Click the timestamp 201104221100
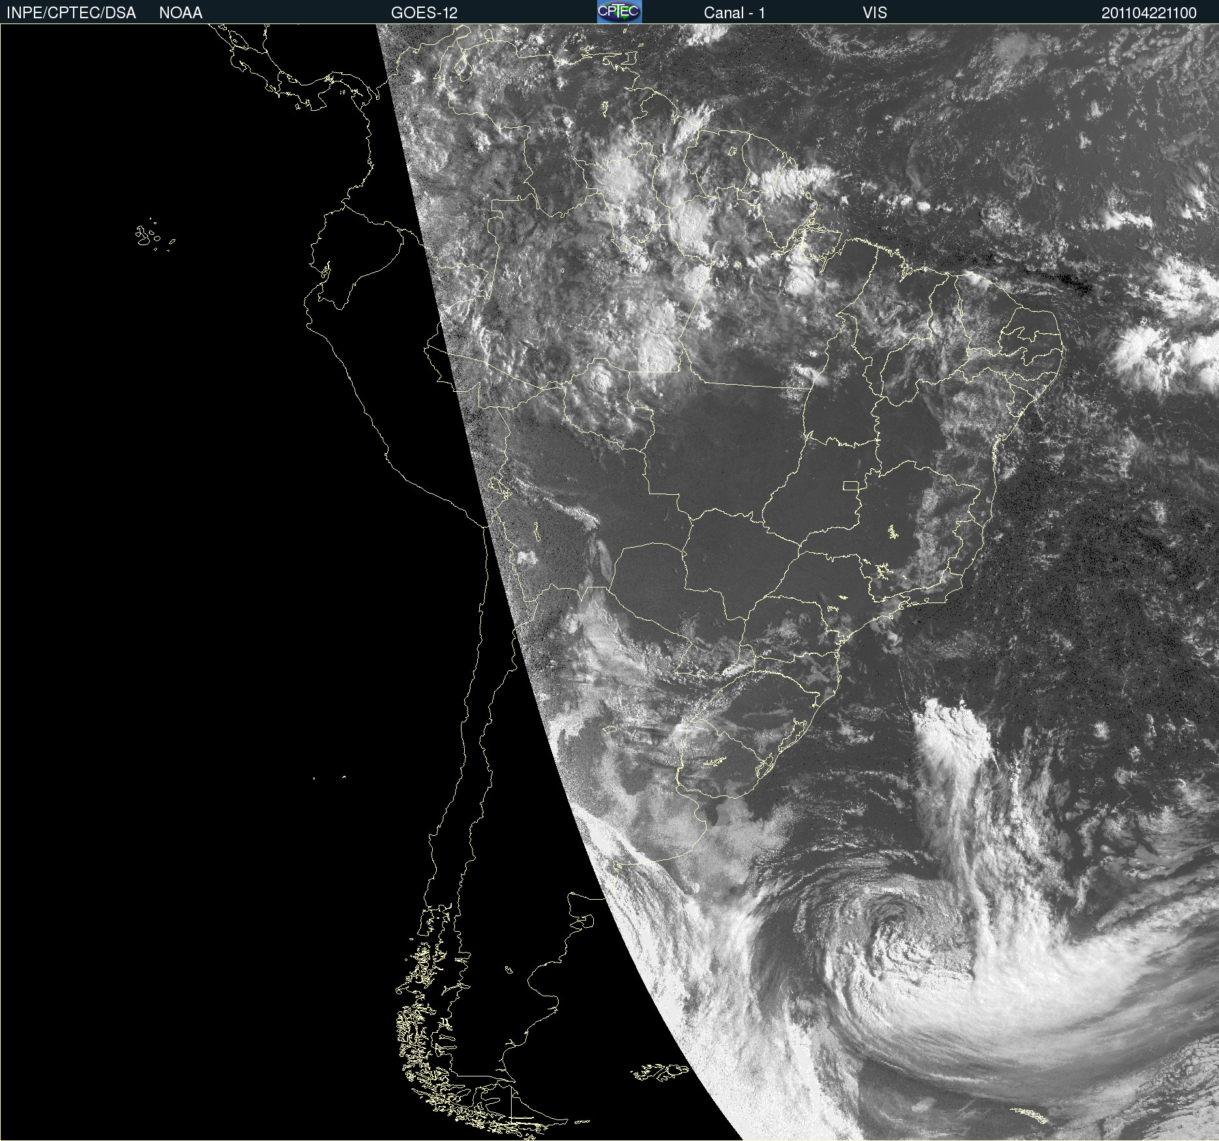 point(1149,13)
